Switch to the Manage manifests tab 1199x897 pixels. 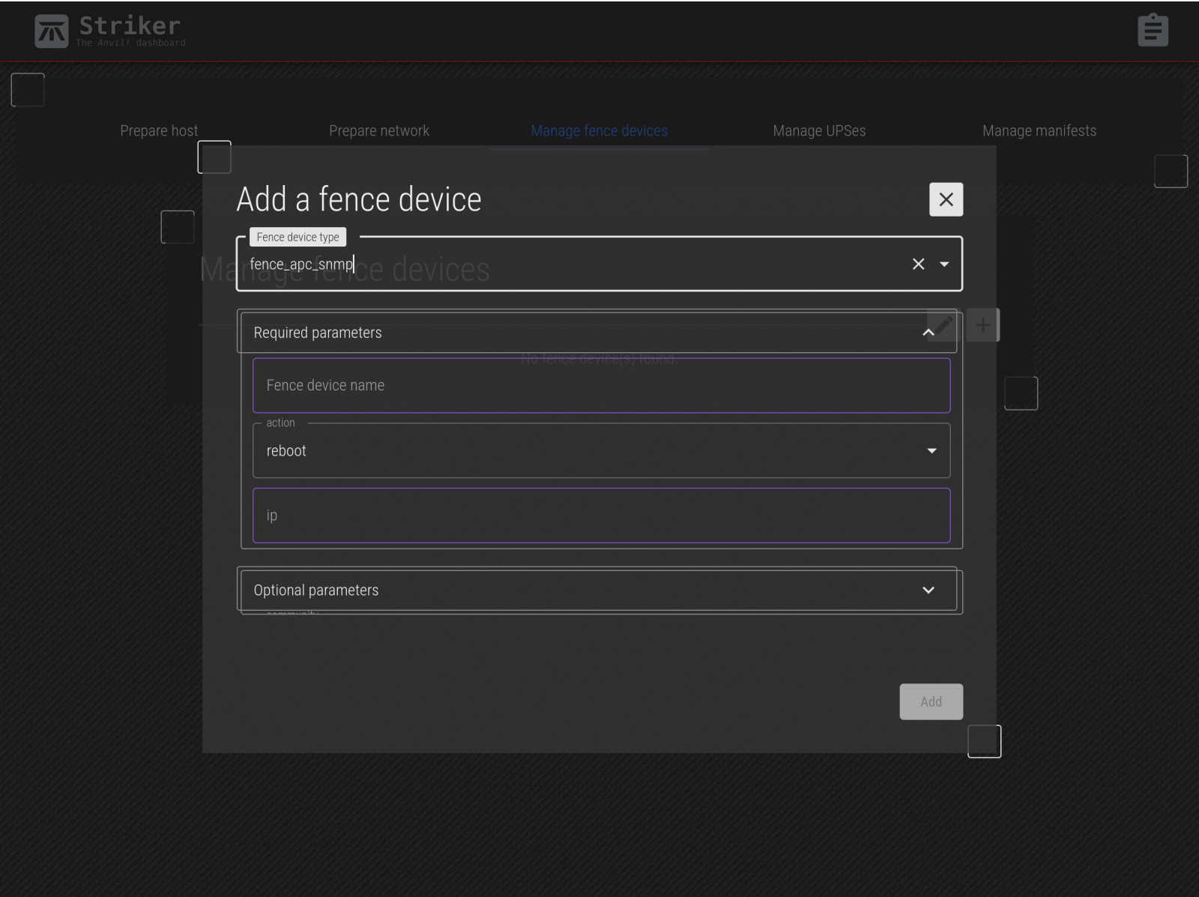[x=1039, y=130]
